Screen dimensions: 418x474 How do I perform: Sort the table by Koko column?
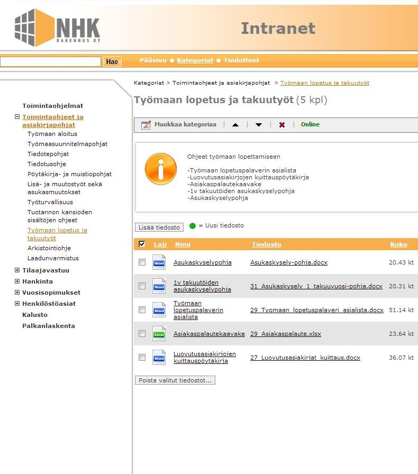tap(398, 244)
